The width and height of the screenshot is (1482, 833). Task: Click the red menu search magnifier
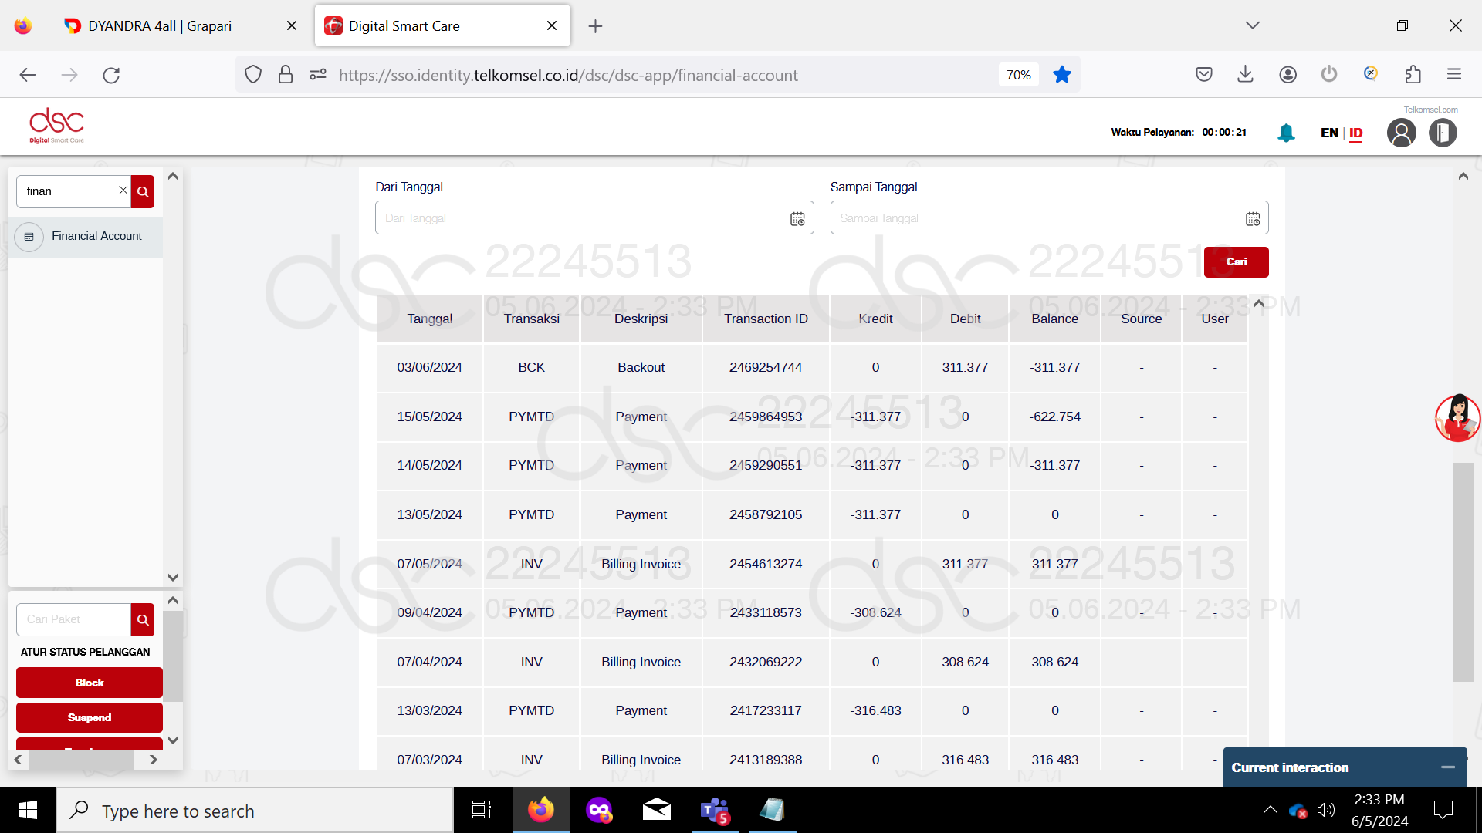pyautogui.click(x=143, y=191)
